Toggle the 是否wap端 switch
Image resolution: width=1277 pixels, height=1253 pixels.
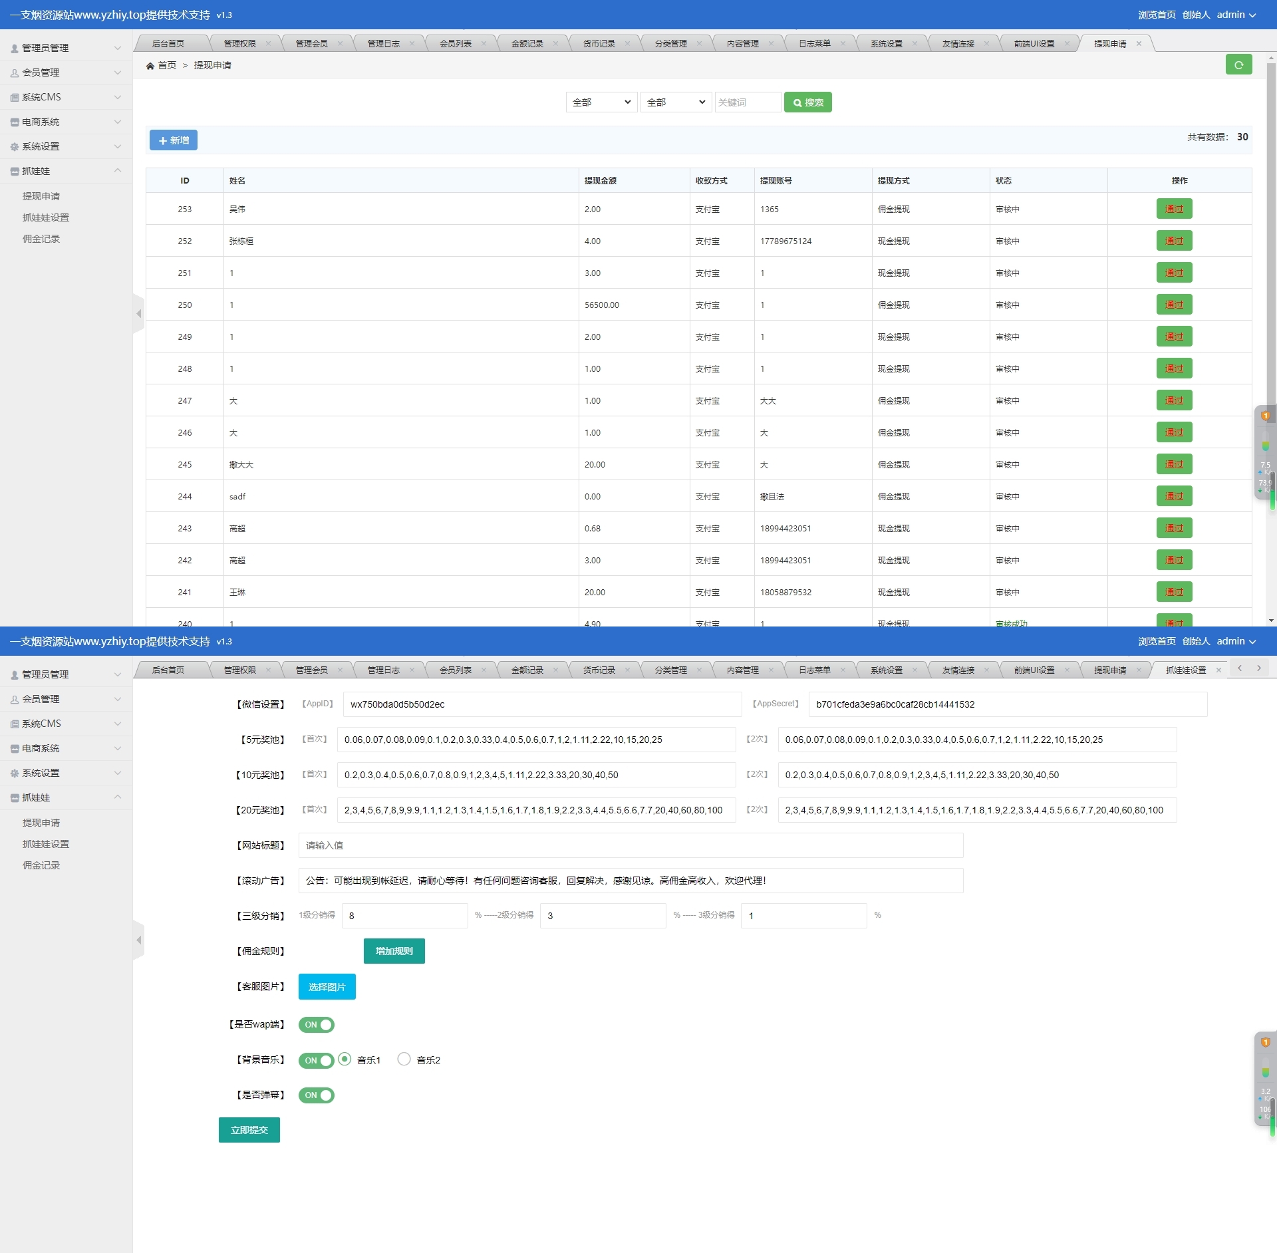[x=317, y=1025]
